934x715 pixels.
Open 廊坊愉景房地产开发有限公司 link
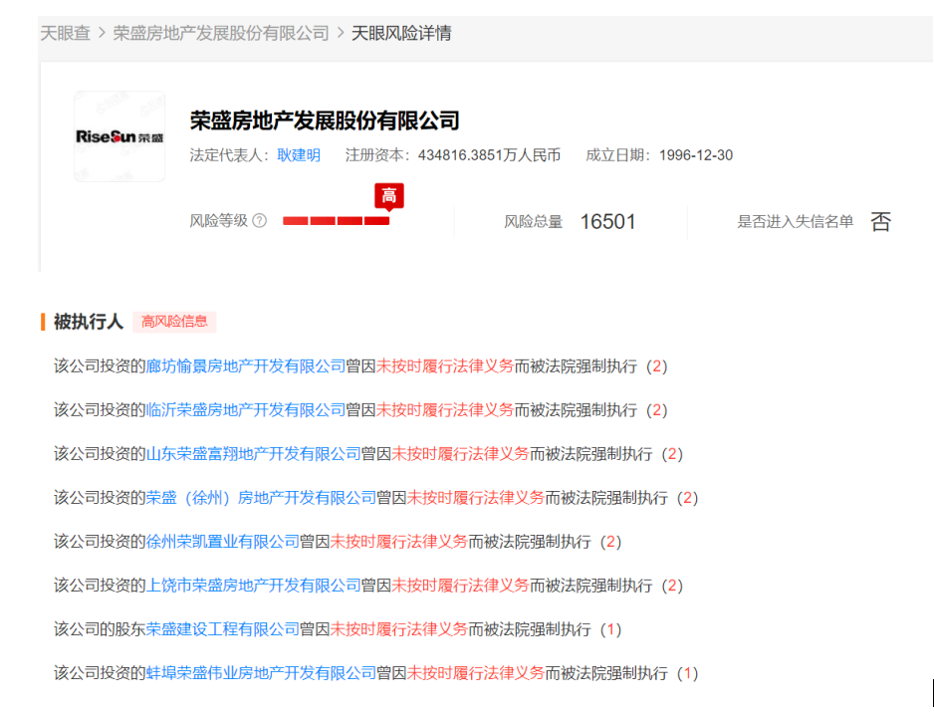[246, 365]
